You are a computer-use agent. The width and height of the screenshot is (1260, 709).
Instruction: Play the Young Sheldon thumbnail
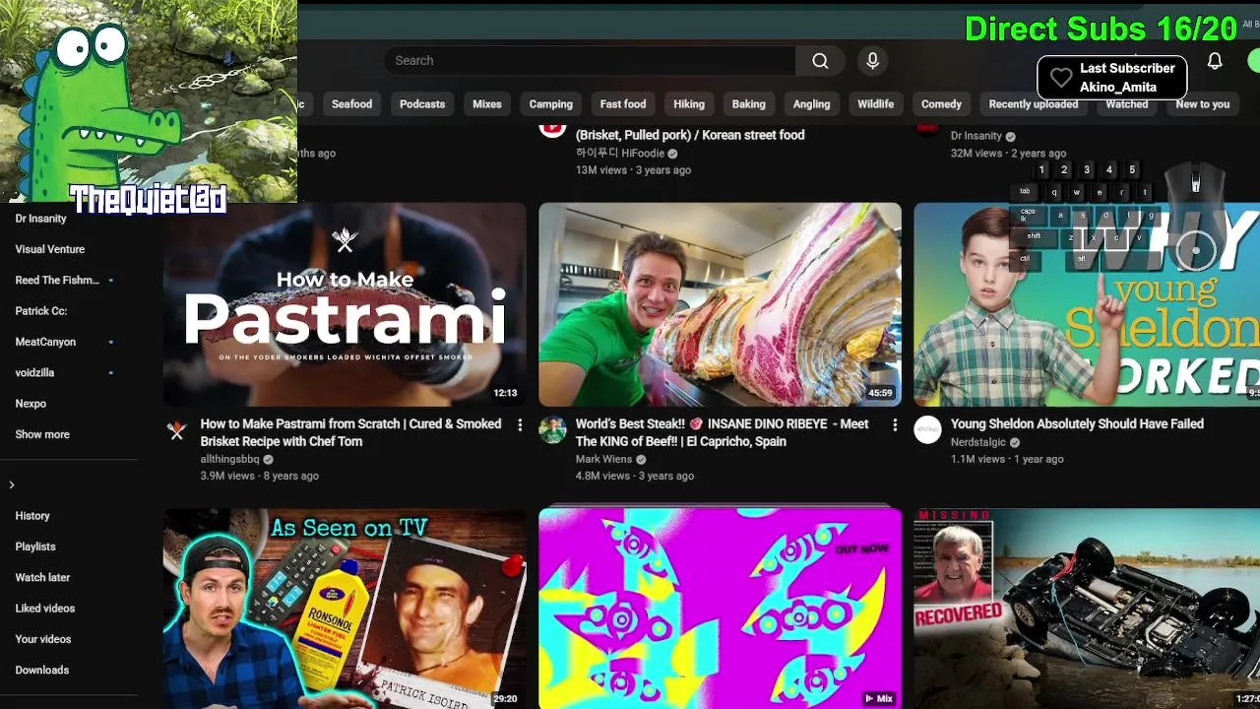(x=1087, y=304)
